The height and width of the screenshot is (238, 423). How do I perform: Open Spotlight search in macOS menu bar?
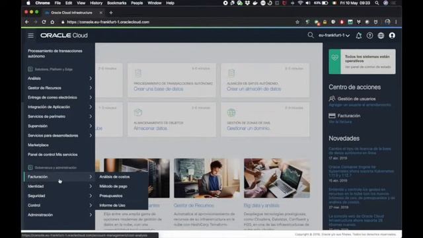[x=377, y=3]
